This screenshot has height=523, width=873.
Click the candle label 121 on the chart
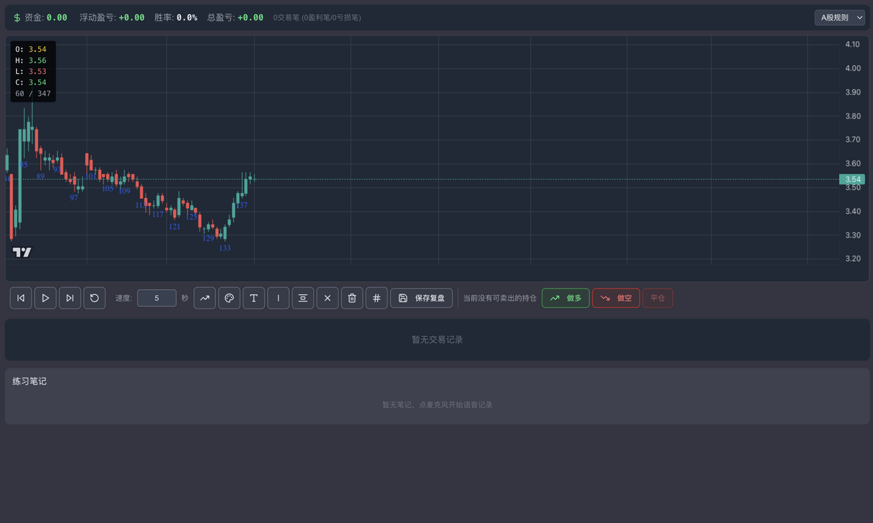[x=174, y=227]
